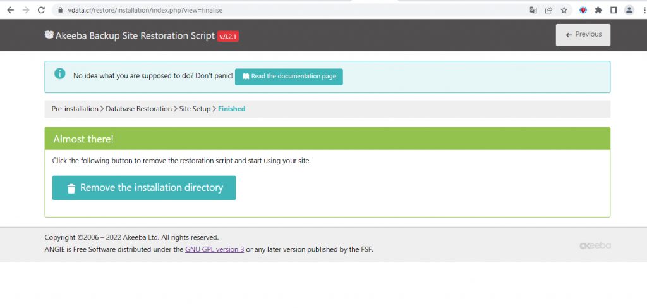This screenshot has height=308, width=647.
Task: Toggle the browser side panel
Action: [x=614, y=10]
